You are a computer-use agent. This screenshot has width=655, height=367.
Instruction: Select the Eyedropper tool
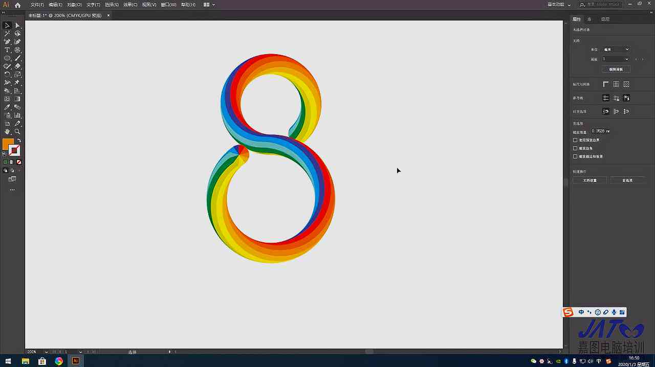(7, 107)
